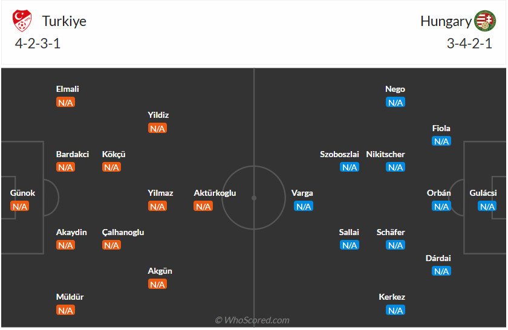
Task: Click the Hungary 3-4-2-1 formation text
Action: pos(469,44)
